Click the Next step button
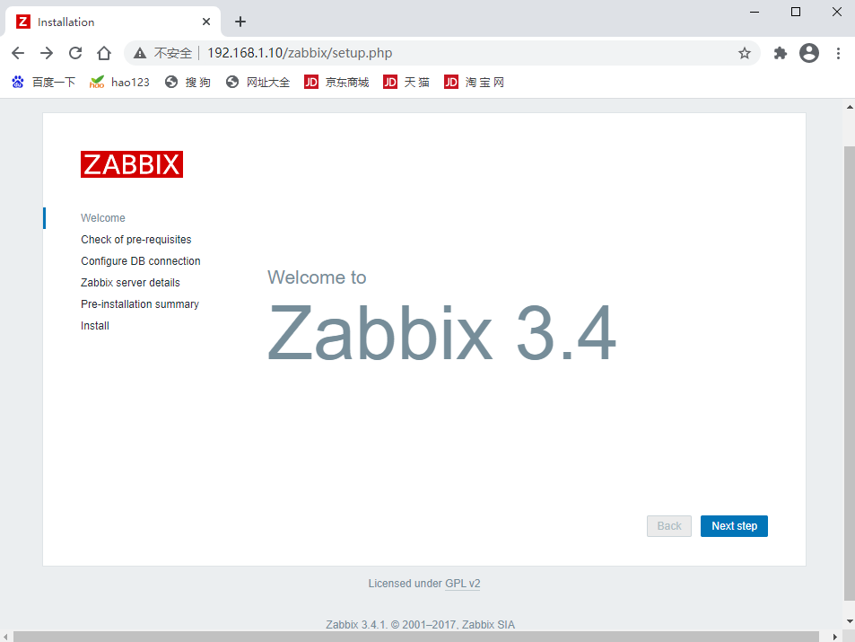 pyautogui.click(x=734, y=526)
